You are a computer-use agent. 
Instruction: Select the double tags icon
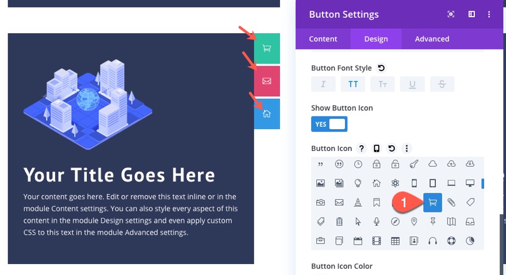(320, 222)
